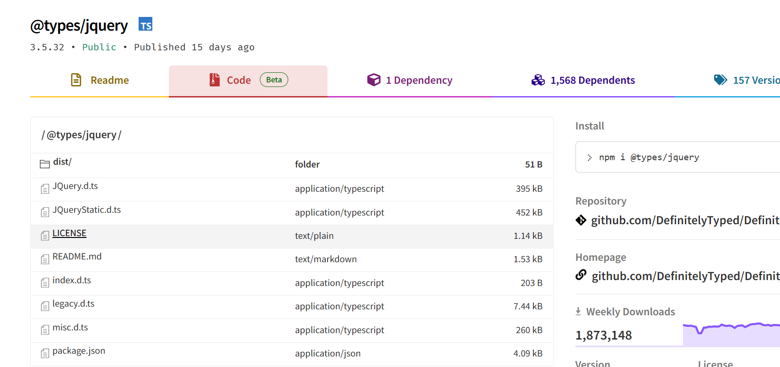Click the Git repository diamond icon
Screen dimensions: 780x367
(x=581, y=221)
